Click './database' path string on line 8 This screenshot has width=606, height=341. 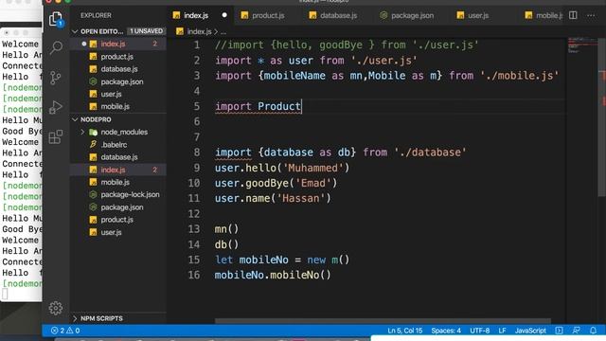pos(430,153)
